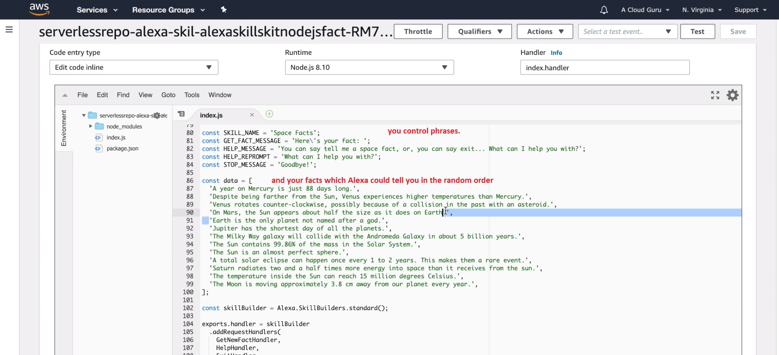779x355 pixels.
Task: Toggle editor fullscreen mode icon
Action: (715, 95)
